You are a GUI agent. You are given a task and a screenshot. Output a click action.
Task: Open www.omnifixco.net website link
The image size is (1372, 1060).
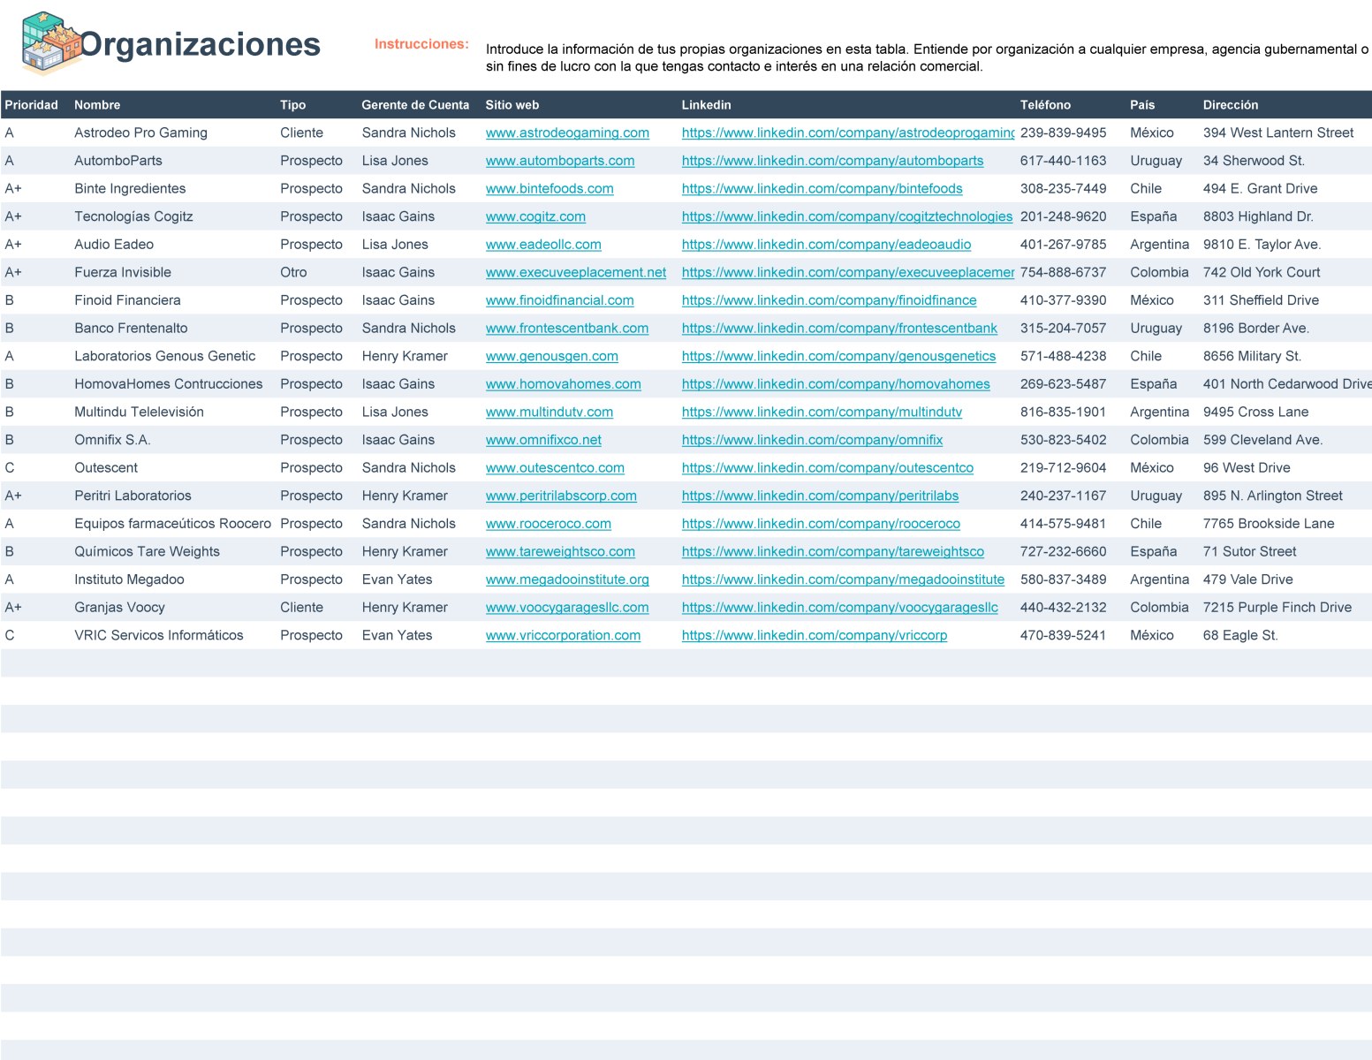pyautogui.click(x=543, y=440)
